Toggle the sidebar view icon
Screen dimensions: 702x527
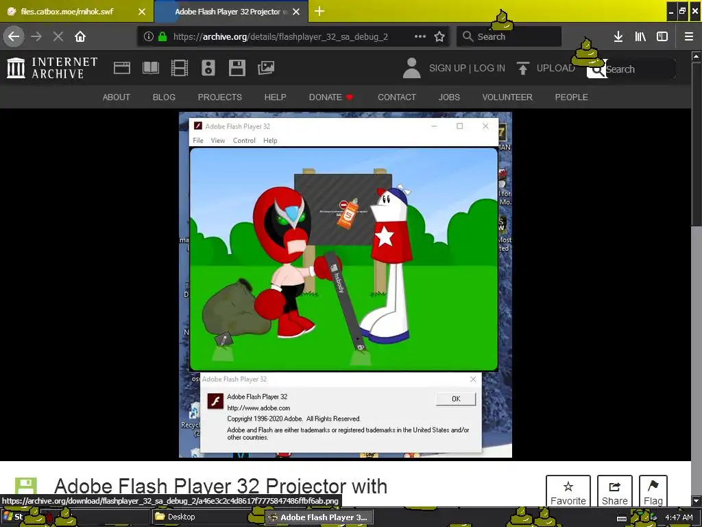point(662,36)
